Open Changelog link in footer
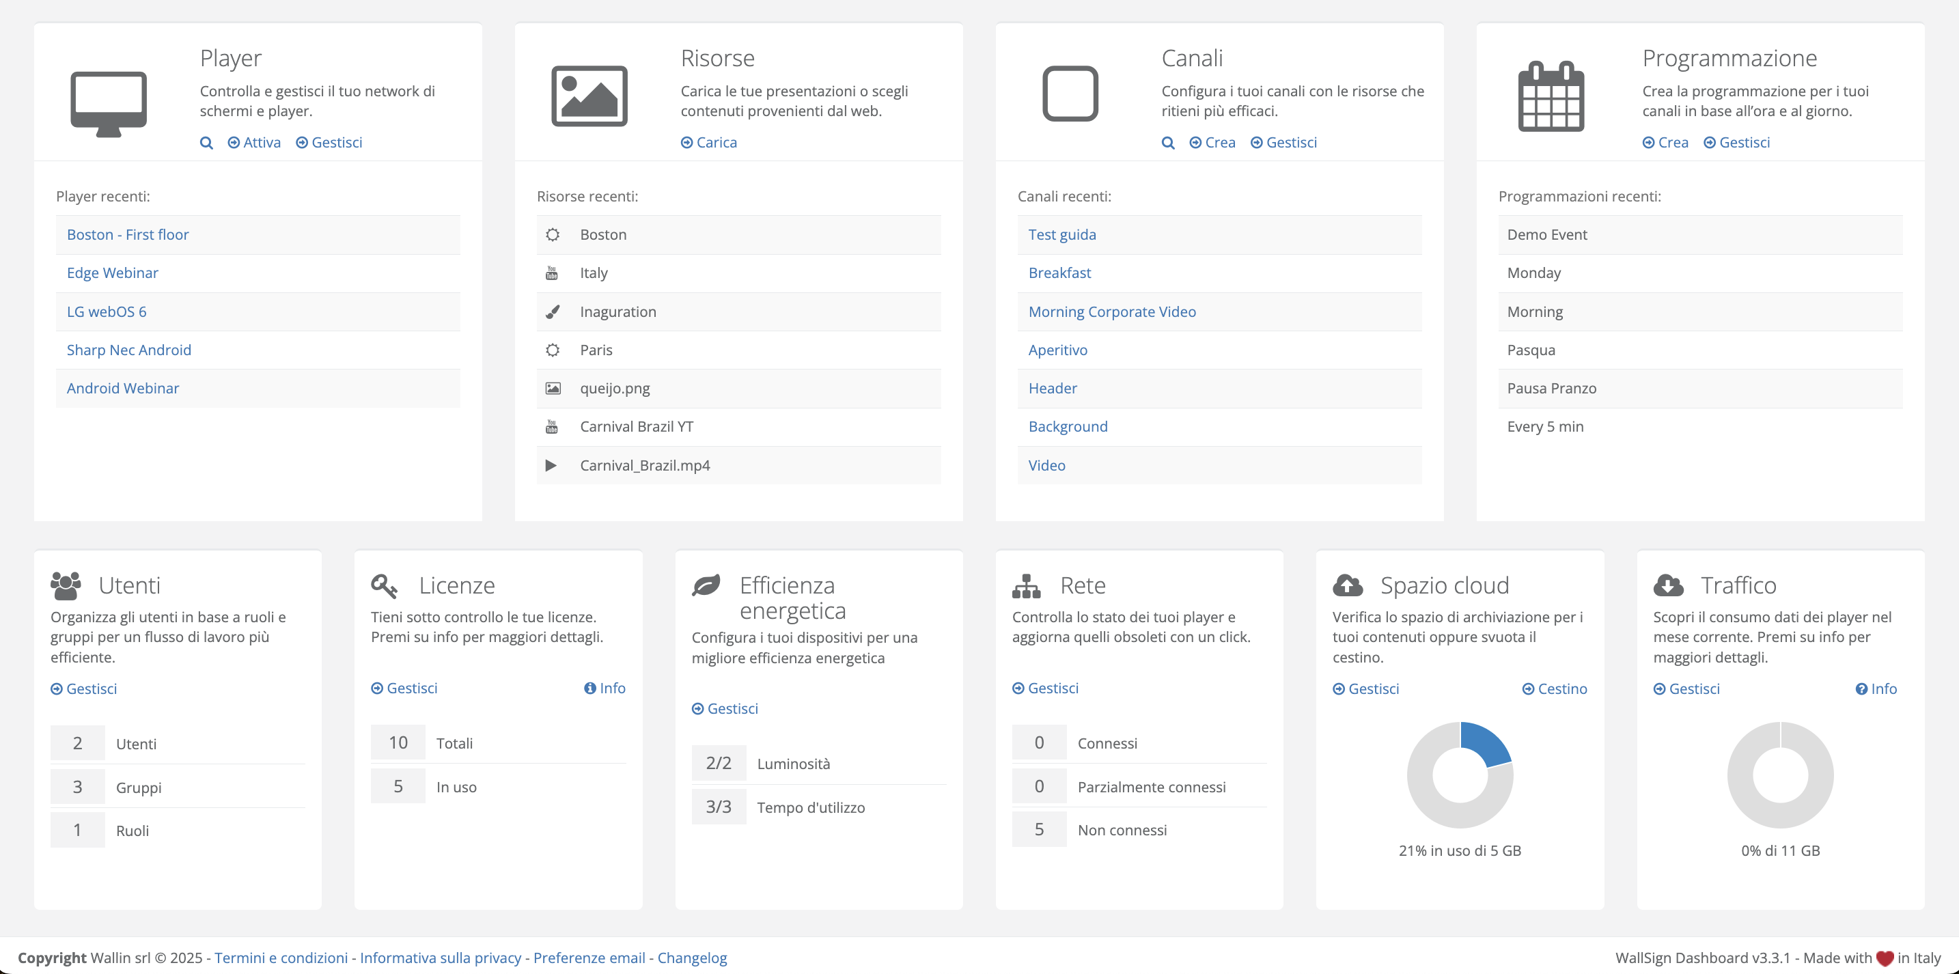Screen dimensions: 1959x974 [692, 958]
